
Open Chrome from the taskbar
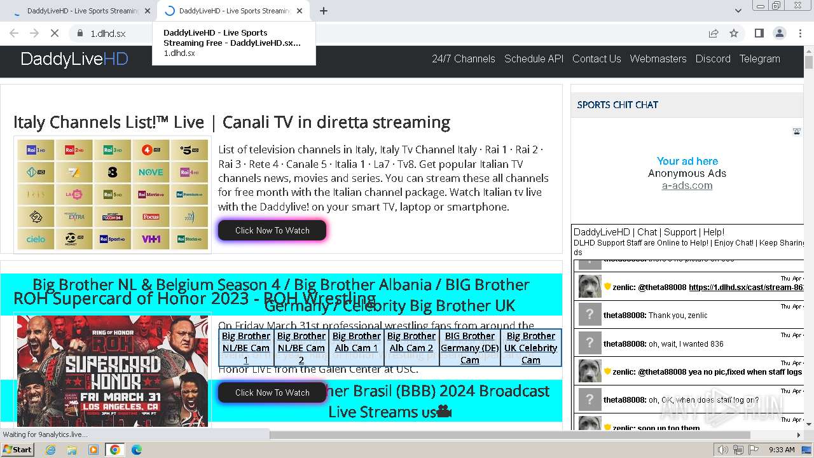tap(115, 450)
